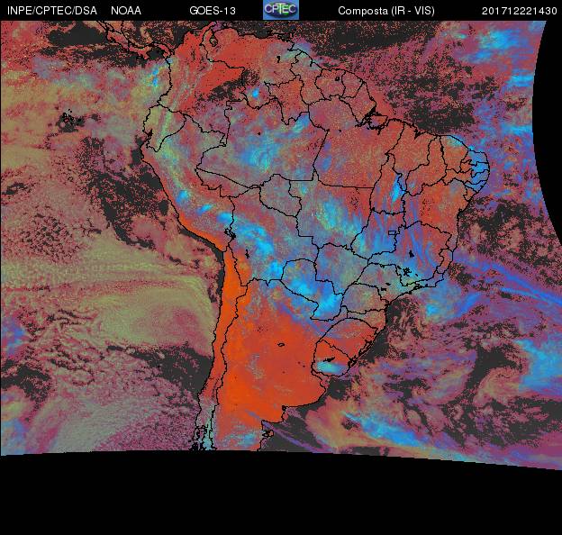Image resolution: width=562 pixels, height=535 pixels.
Task: Click the GOES-13 satellite label
Action: coord(213,11)
